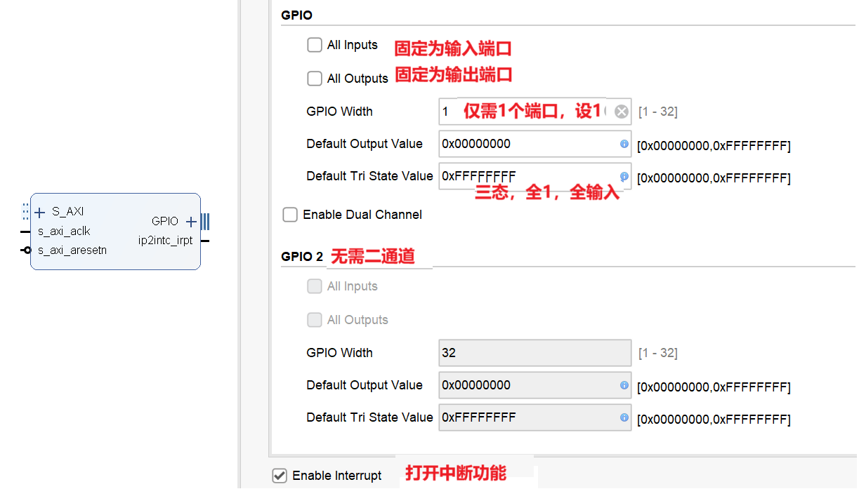
Task: Select the ip2intc_irpt output port
Action: [x=165, y=241]
